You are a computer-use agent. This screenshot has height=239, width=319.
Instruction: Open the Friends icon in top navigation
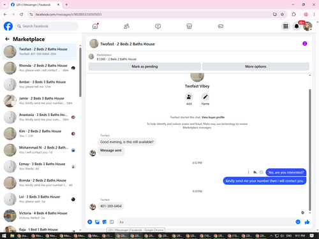pyautogui.click(x=126, y=26)
